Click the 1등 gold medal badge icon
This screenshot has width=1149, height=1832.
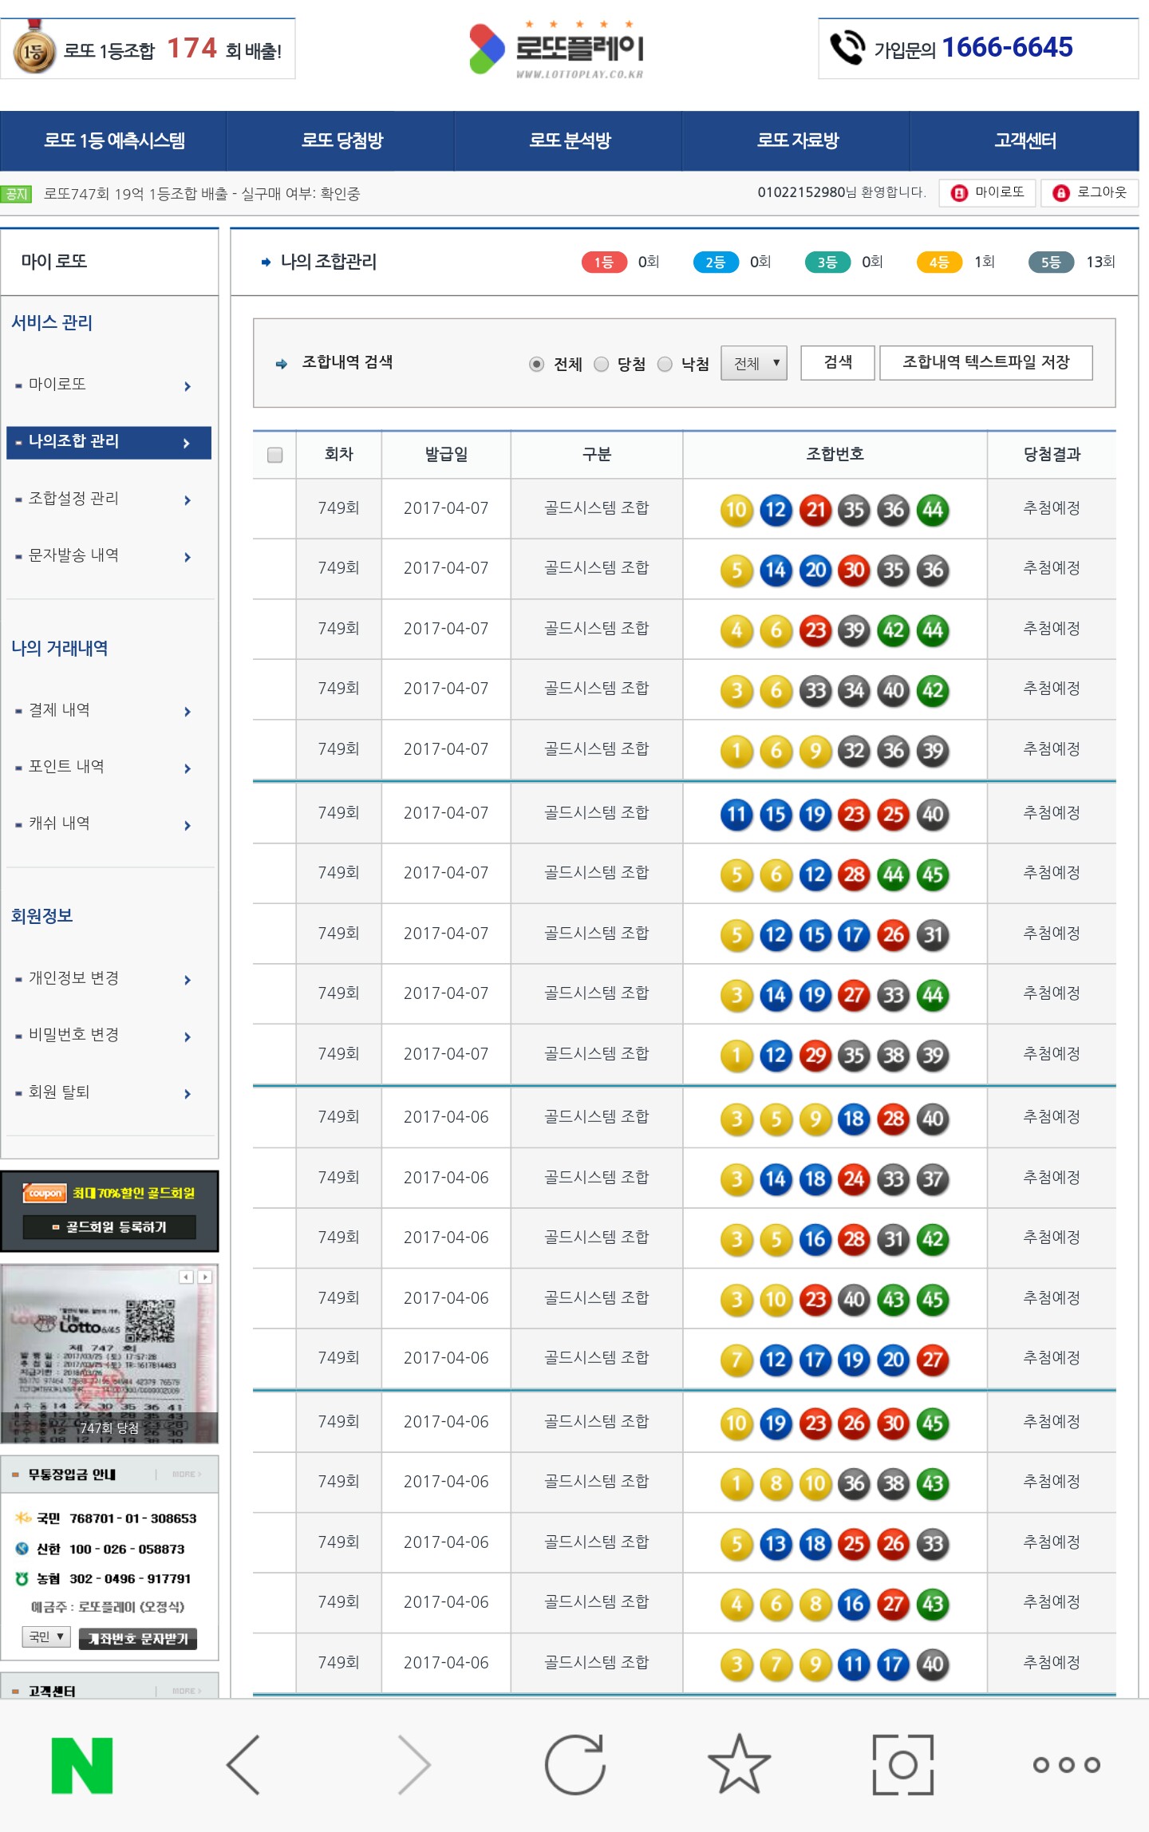tap(34, 52)
